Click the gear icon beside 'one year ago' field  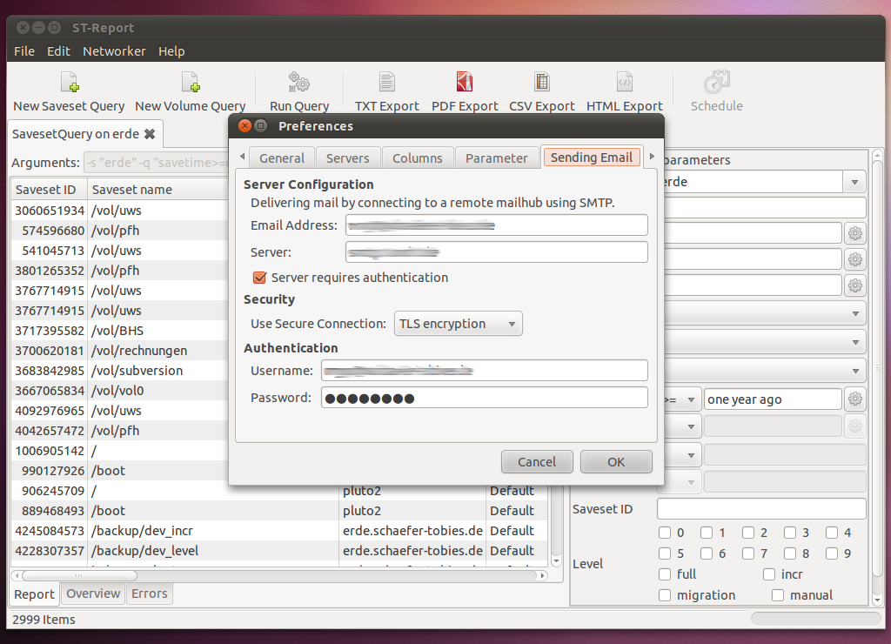[855, 399]
